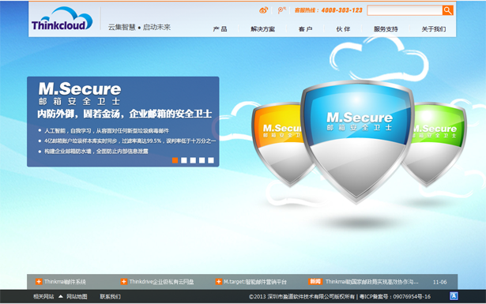This screenshot has width=486, height=304.
Task: Click the blue A icon in footer
Action: click(x=454, y=296)
